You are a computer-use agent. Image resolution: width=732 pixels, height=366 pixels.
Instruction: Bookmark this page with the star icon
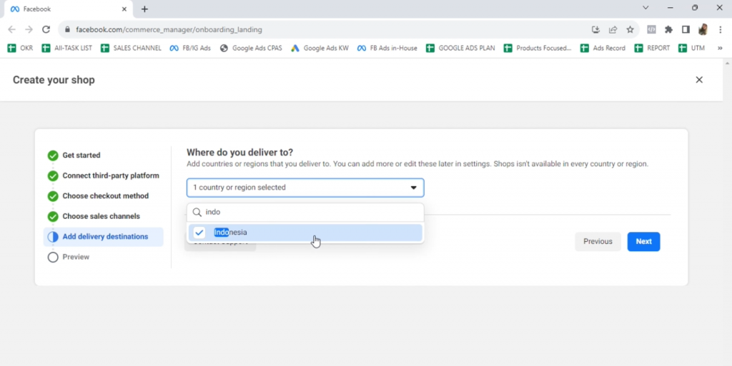click(630, 29)
